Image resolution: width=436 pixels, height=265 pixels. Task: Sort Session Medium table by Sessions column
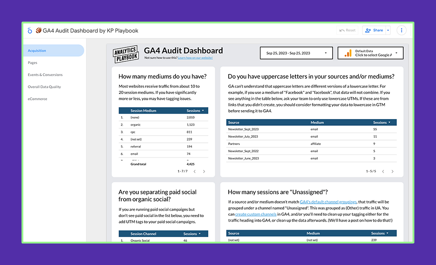click(x=195, y=111)
